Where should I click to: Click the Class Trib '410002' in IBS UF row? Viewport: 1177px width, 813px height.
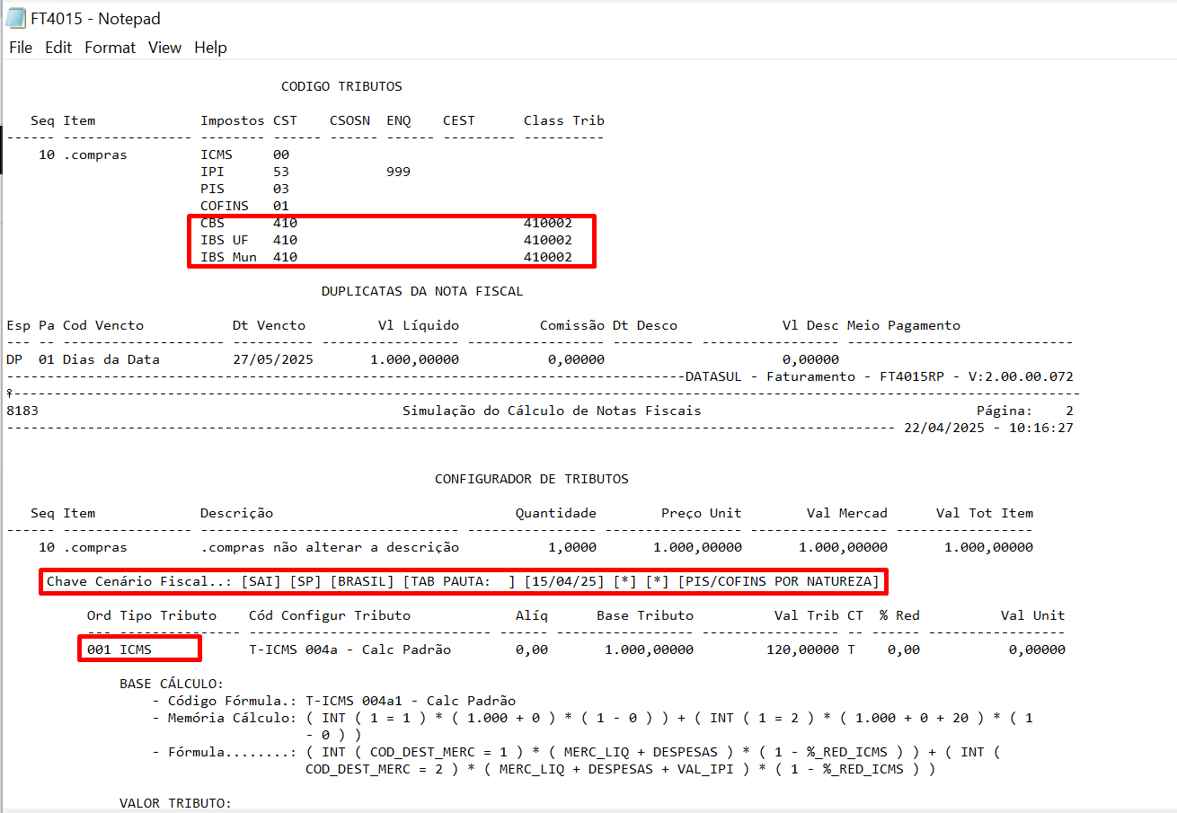pos(548,240)
